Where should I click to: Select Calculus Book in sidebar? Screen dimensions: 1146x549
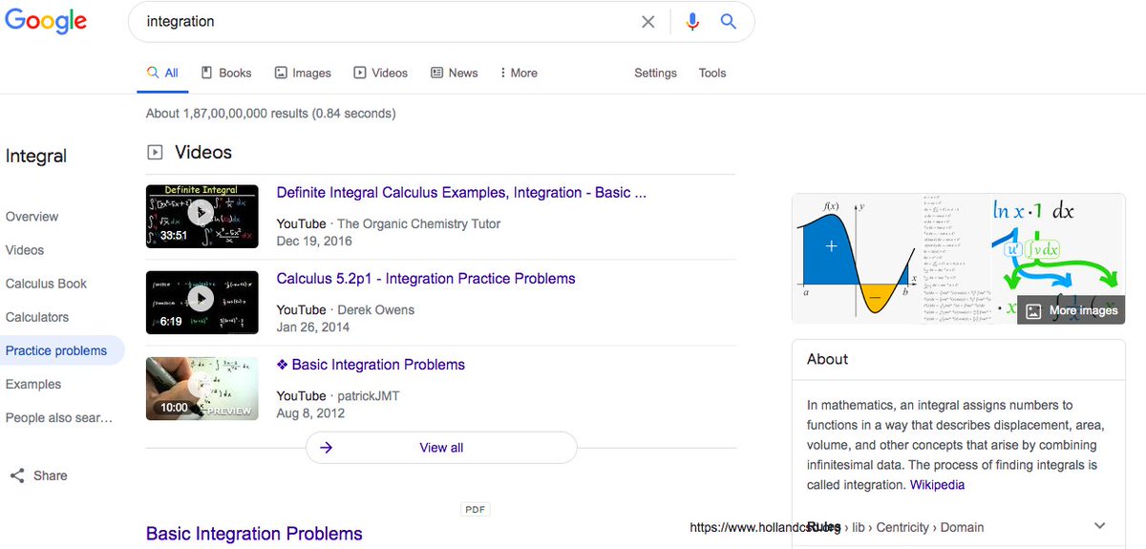46,284
